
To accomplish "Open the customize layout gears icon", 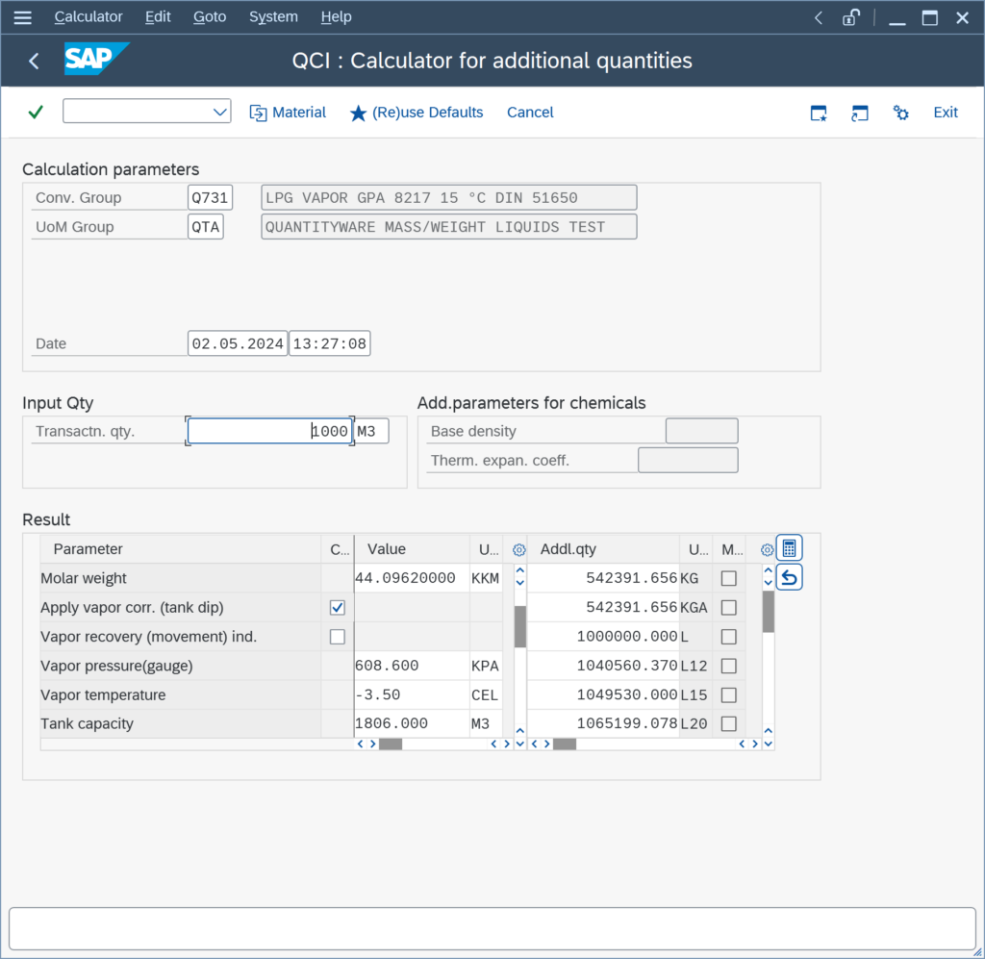I will click(x=900, y=114).
